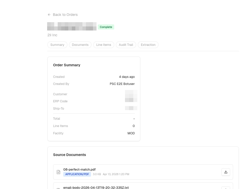Screen dimensions: 252x189
Task: Click the APPLICATION/PDF type badge
Action: pyautogui.click(x=77, y=174)
